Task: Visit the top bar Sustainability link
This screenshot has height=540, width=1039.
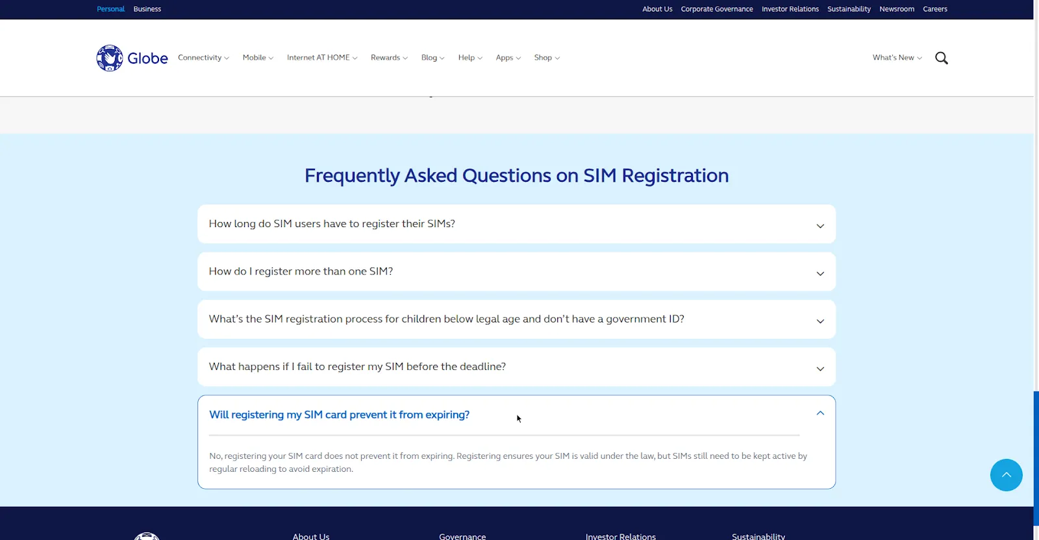Action: pos(849,9)
